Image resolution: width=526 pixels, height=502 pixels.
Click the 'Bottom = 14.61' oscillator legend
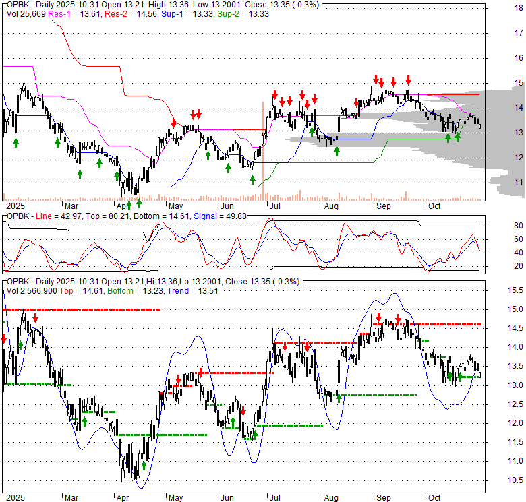(x=161, y=216)
